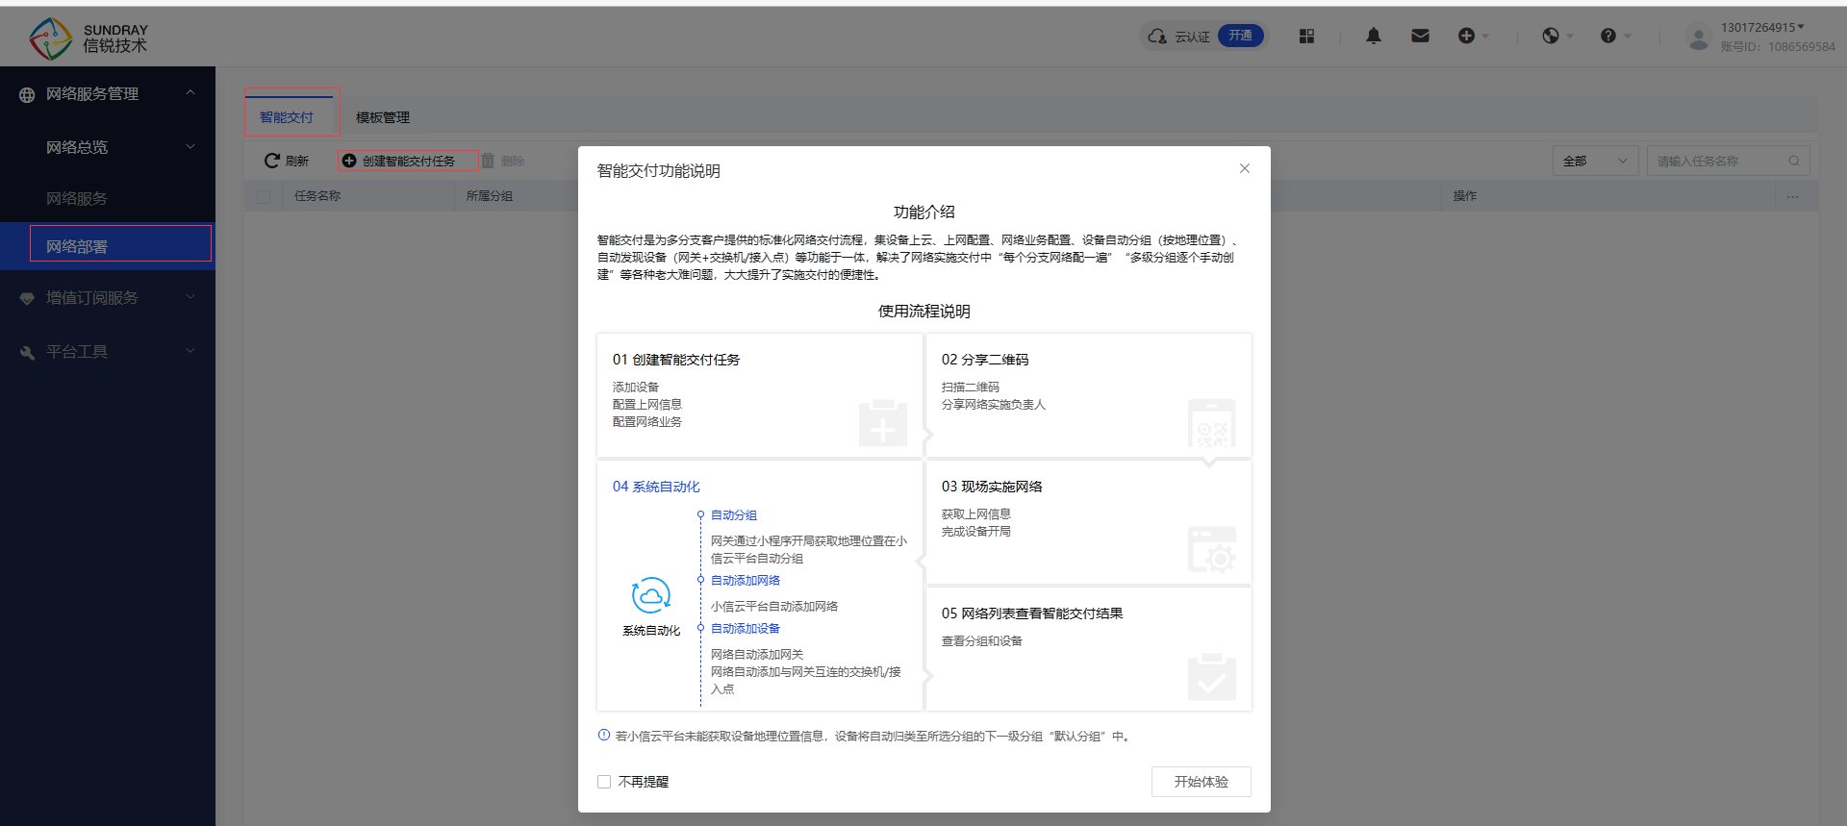Click 创建智能交付任务 button
The height and width of the screenshot is (826, 1847).
click(408, 161)
